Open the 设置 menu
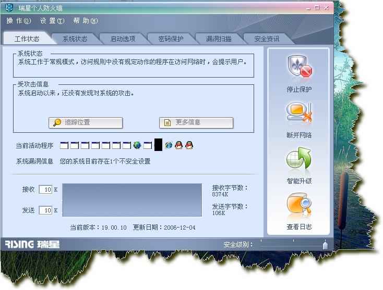The image size is (383, 290). [52, 21]
